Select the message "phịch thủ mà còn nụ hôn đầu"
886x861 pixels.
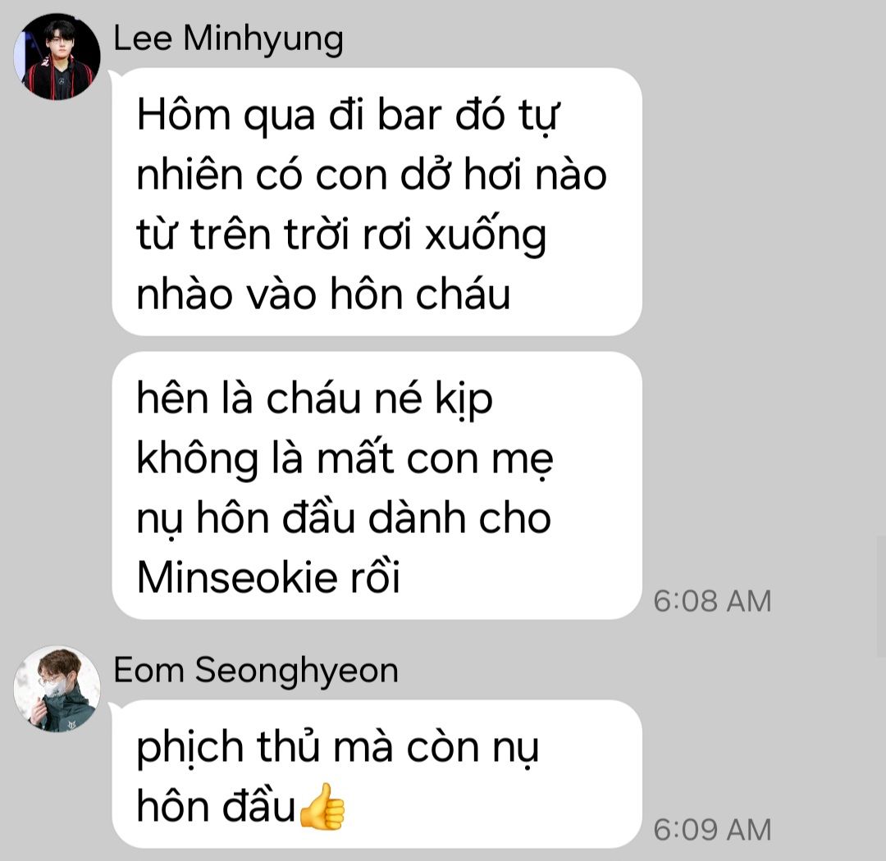(377, 773)
